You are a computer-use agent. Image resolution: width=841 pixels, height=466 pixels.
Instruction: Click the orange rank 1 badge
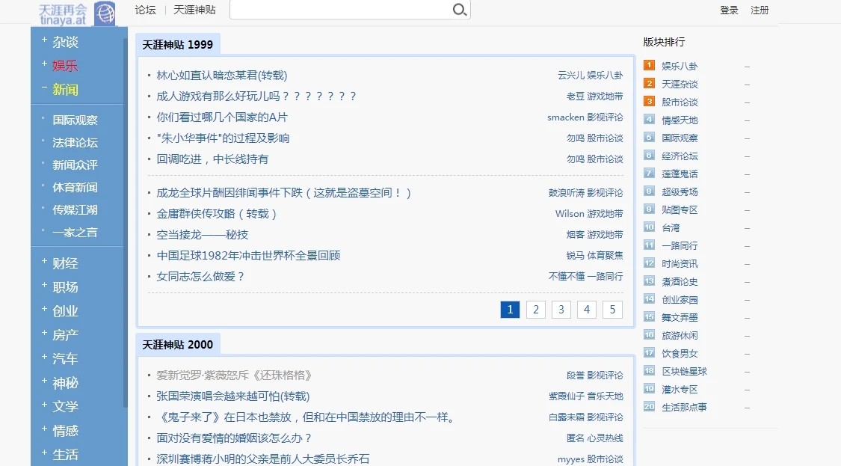click(x=649, y=66)
